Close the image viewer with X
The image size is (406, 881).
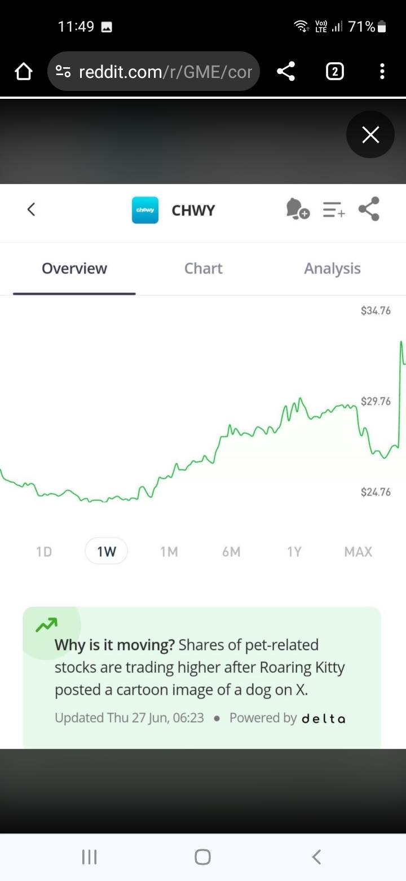click(x=370, y=135)
